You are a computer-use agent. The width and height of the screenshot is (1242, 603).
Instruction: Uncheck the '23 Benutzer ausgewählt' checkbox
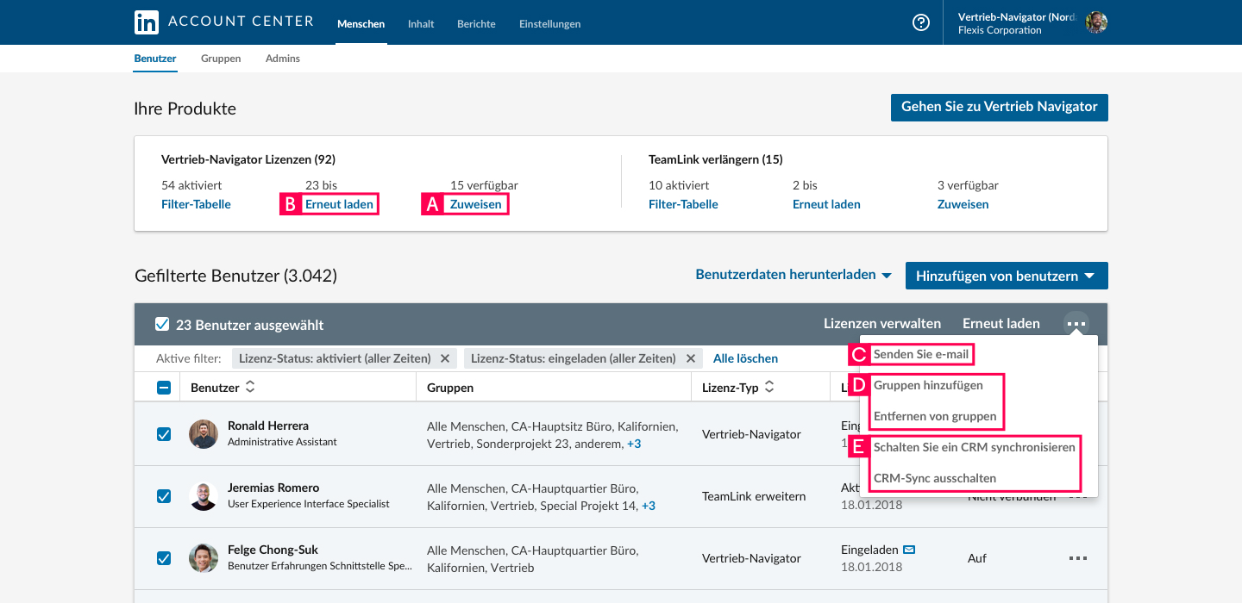(x=162, y=325)
